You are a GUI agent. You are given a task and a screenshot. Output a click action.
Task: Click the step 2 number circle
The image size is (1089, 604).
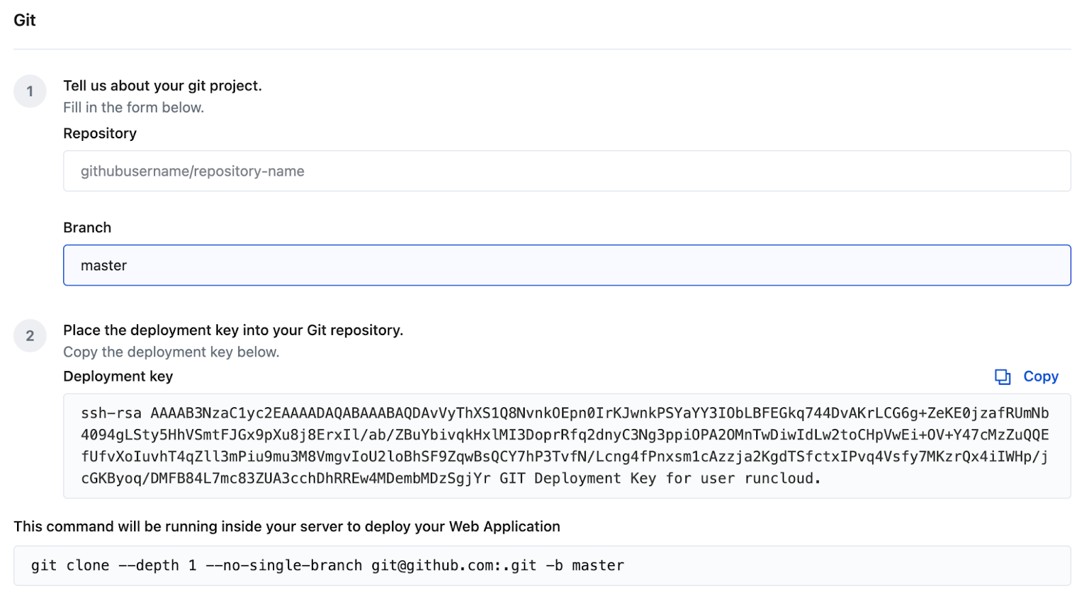click(x=30, y=336)
